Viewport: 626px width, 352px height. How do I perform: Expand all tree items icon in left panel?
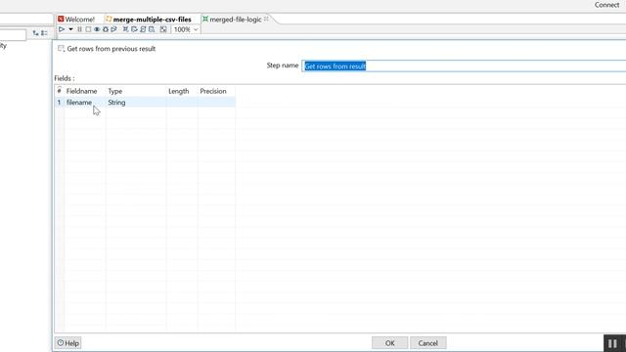[36, 33]
